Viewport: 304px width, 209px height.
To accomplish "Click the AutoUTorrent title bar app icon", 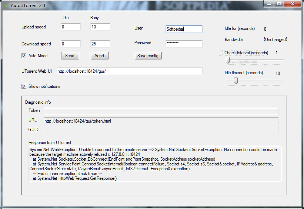I will coord(6,6).
